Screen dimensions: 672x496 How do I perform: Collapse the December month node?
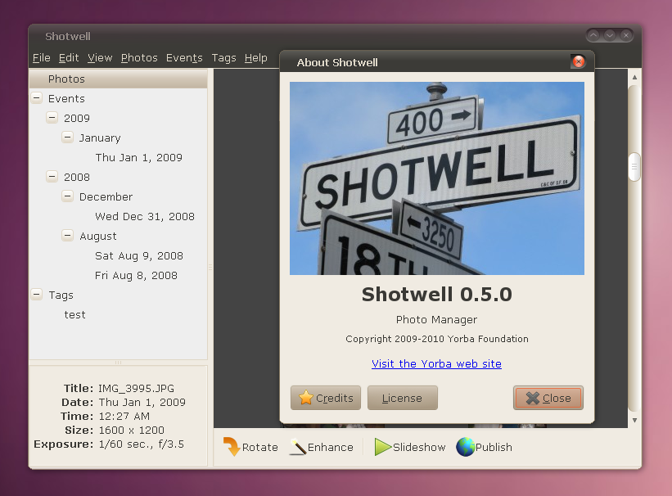pos(68,196)
